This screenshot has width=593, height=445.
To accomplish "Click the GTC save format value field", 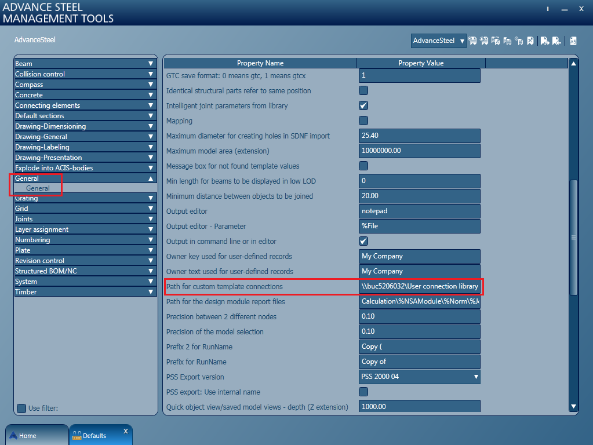I will coord(420,76).
